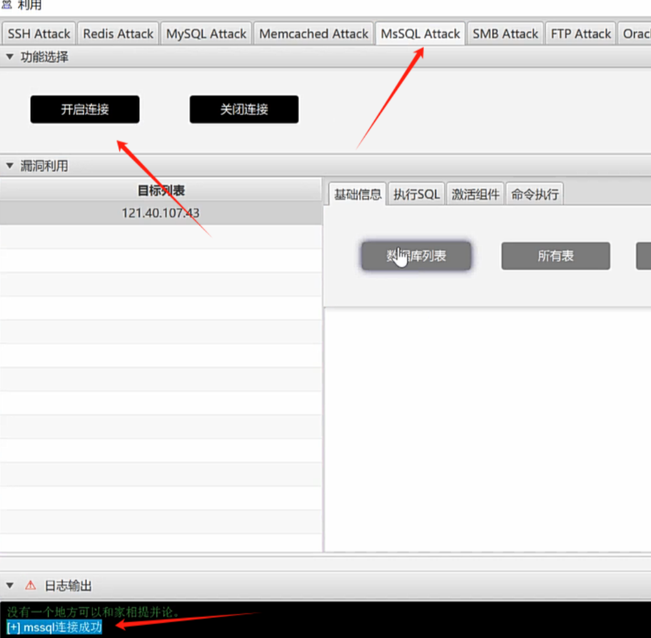Collapse the 日志输出 panel

[x=9, y=585]
